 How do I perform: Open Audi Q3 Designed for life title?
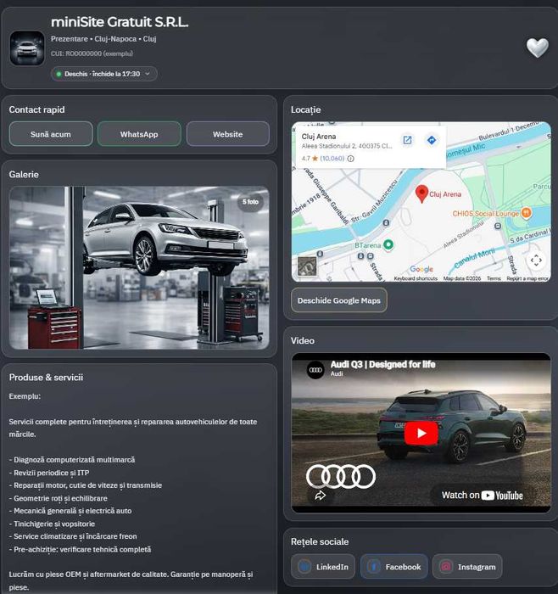382,364
